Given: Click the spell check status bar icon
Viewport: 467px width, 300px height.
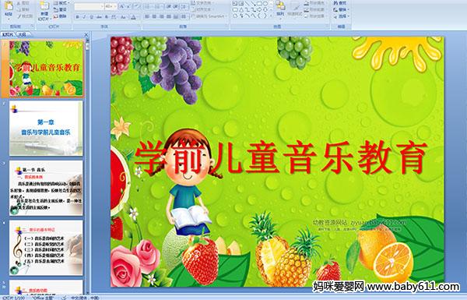Looking at the screenshot, I should click(64, 298).
